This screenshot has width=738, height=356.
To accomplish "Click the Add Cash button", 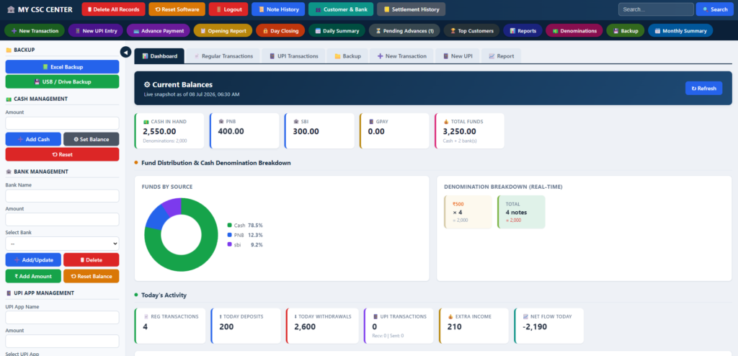I will (x=33, y=139).
